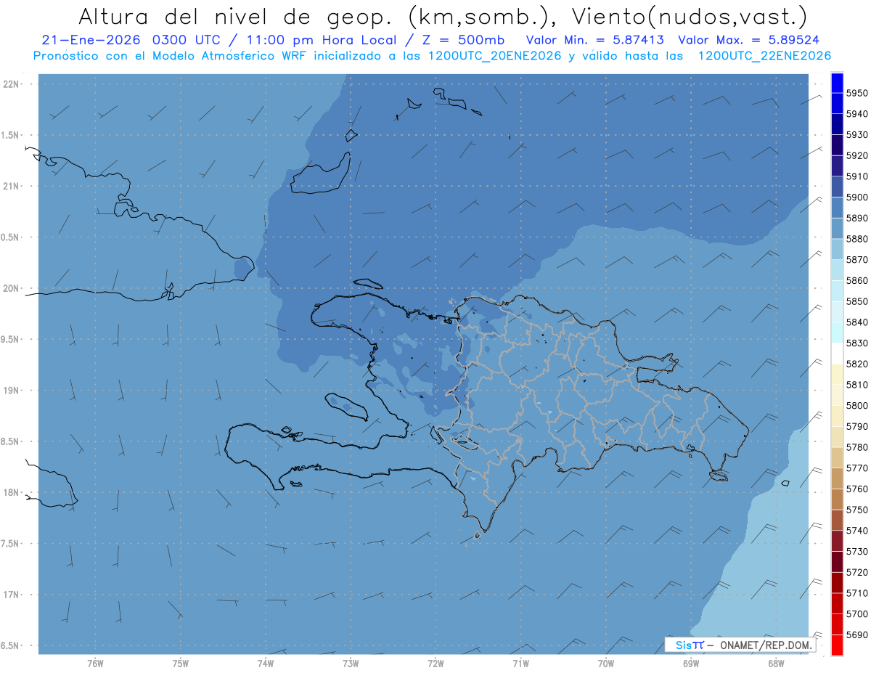Image resolution: width=871 pixels, height=673 pixels.
Task: Click the 5820 label on the color scale
Action: [856, 364]
